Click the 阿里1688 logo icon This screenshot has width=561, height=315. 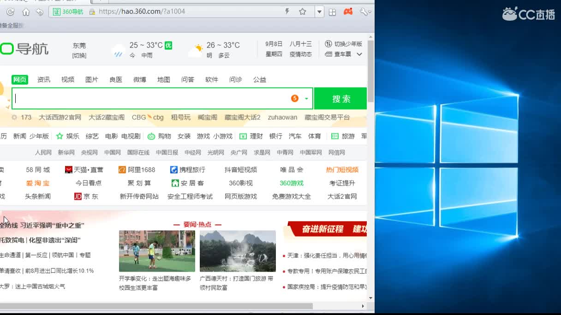(122, 170)
